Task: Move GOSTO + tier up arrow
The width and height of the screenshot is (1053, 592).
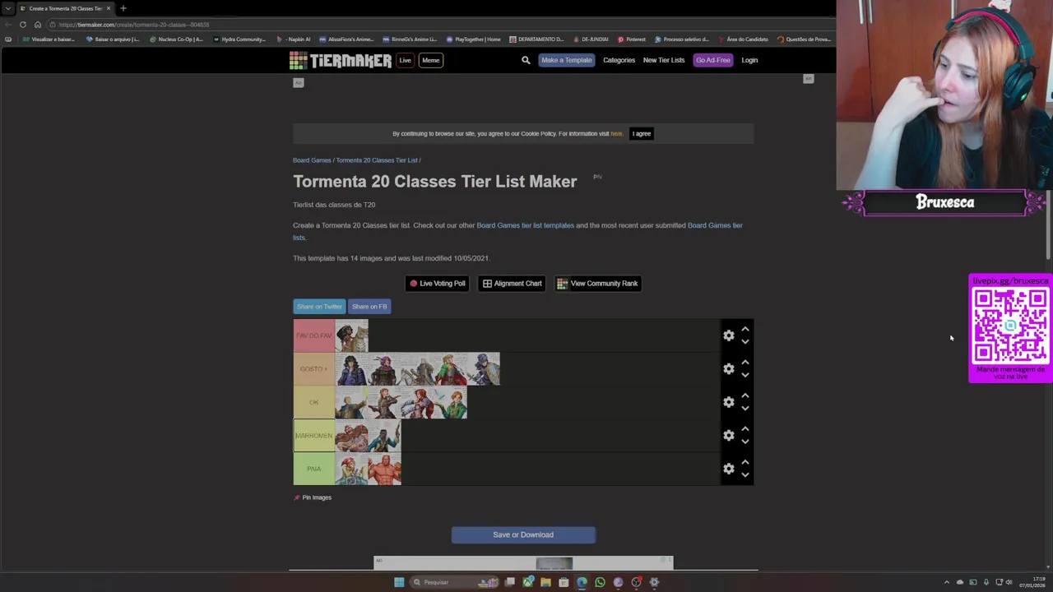Action: pos(745,362)
